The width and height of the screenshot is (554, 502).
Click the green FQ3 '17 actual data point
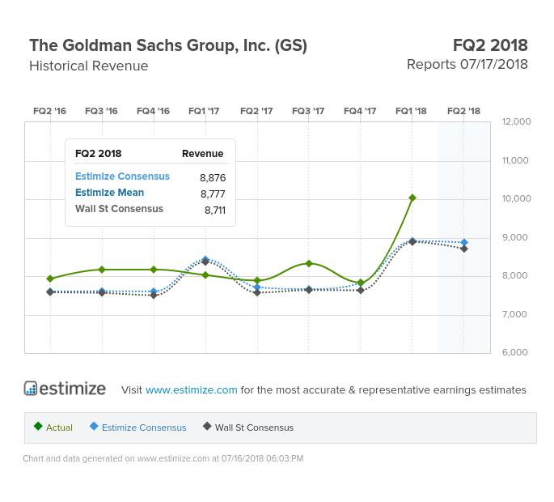click(309, 264)
